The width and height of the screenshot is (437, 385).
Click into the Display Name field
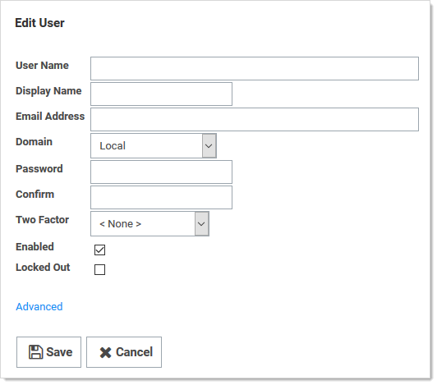161,94
